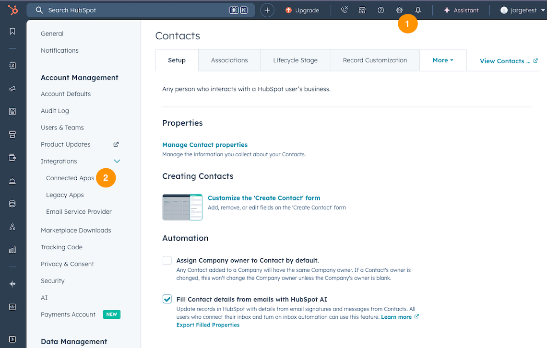
Task: Open the App Marketplace icon in the top bar
Action: point(362,10)
